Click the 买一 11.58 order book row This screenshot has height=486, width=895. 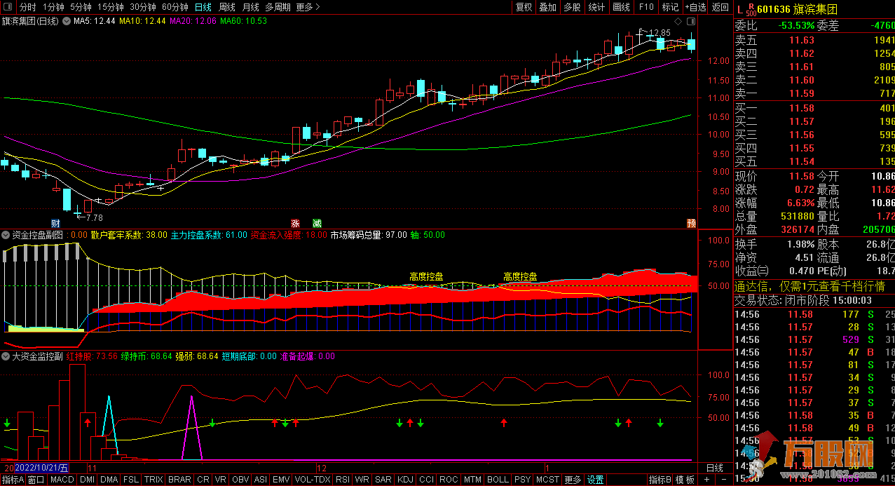[x=814, y=108]
